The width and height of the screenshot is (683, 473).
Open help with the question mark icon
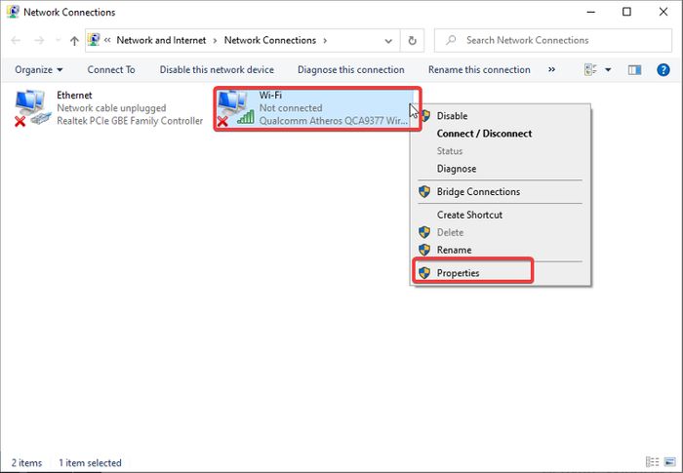(663, 70)
